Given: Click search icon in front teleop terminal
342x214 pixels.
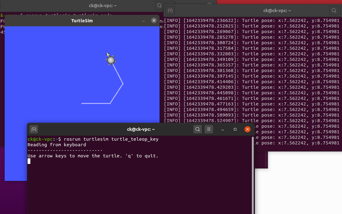Looking at the screenshot, I should click(x=198, y=129).
